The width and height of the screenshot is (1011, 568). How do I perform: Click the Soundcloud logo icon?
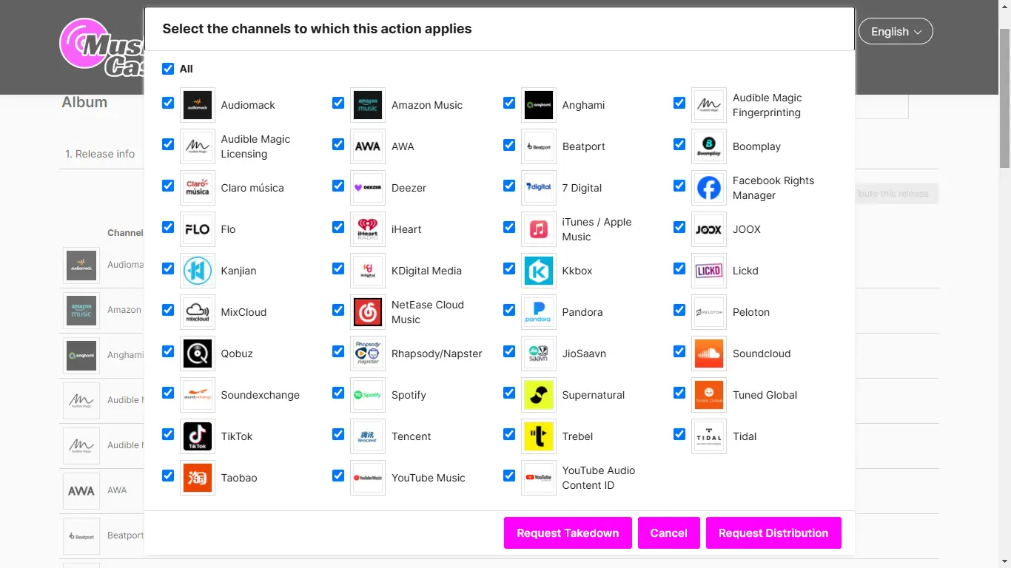pos(709,354)
